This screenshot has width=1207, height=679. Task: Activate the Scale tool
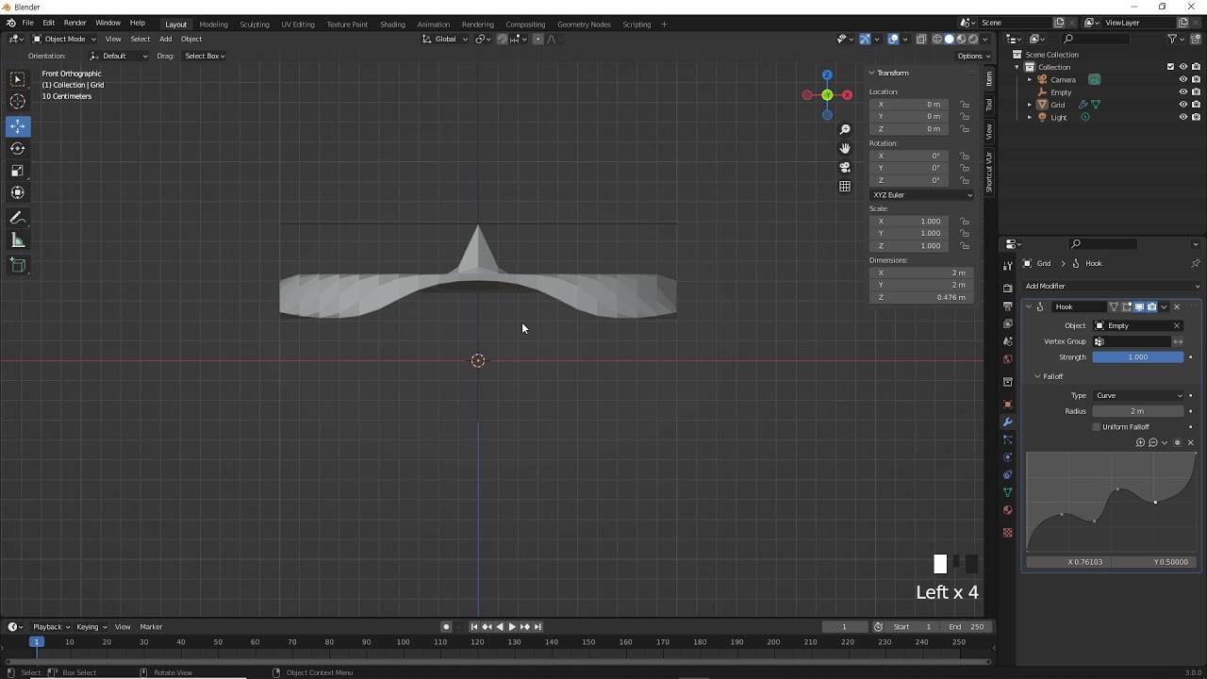(18, 171)
